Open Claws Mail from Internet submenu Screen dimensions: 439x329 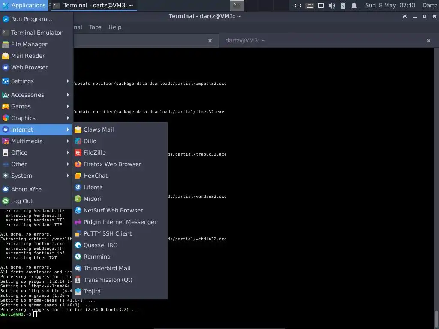[120, 129]
